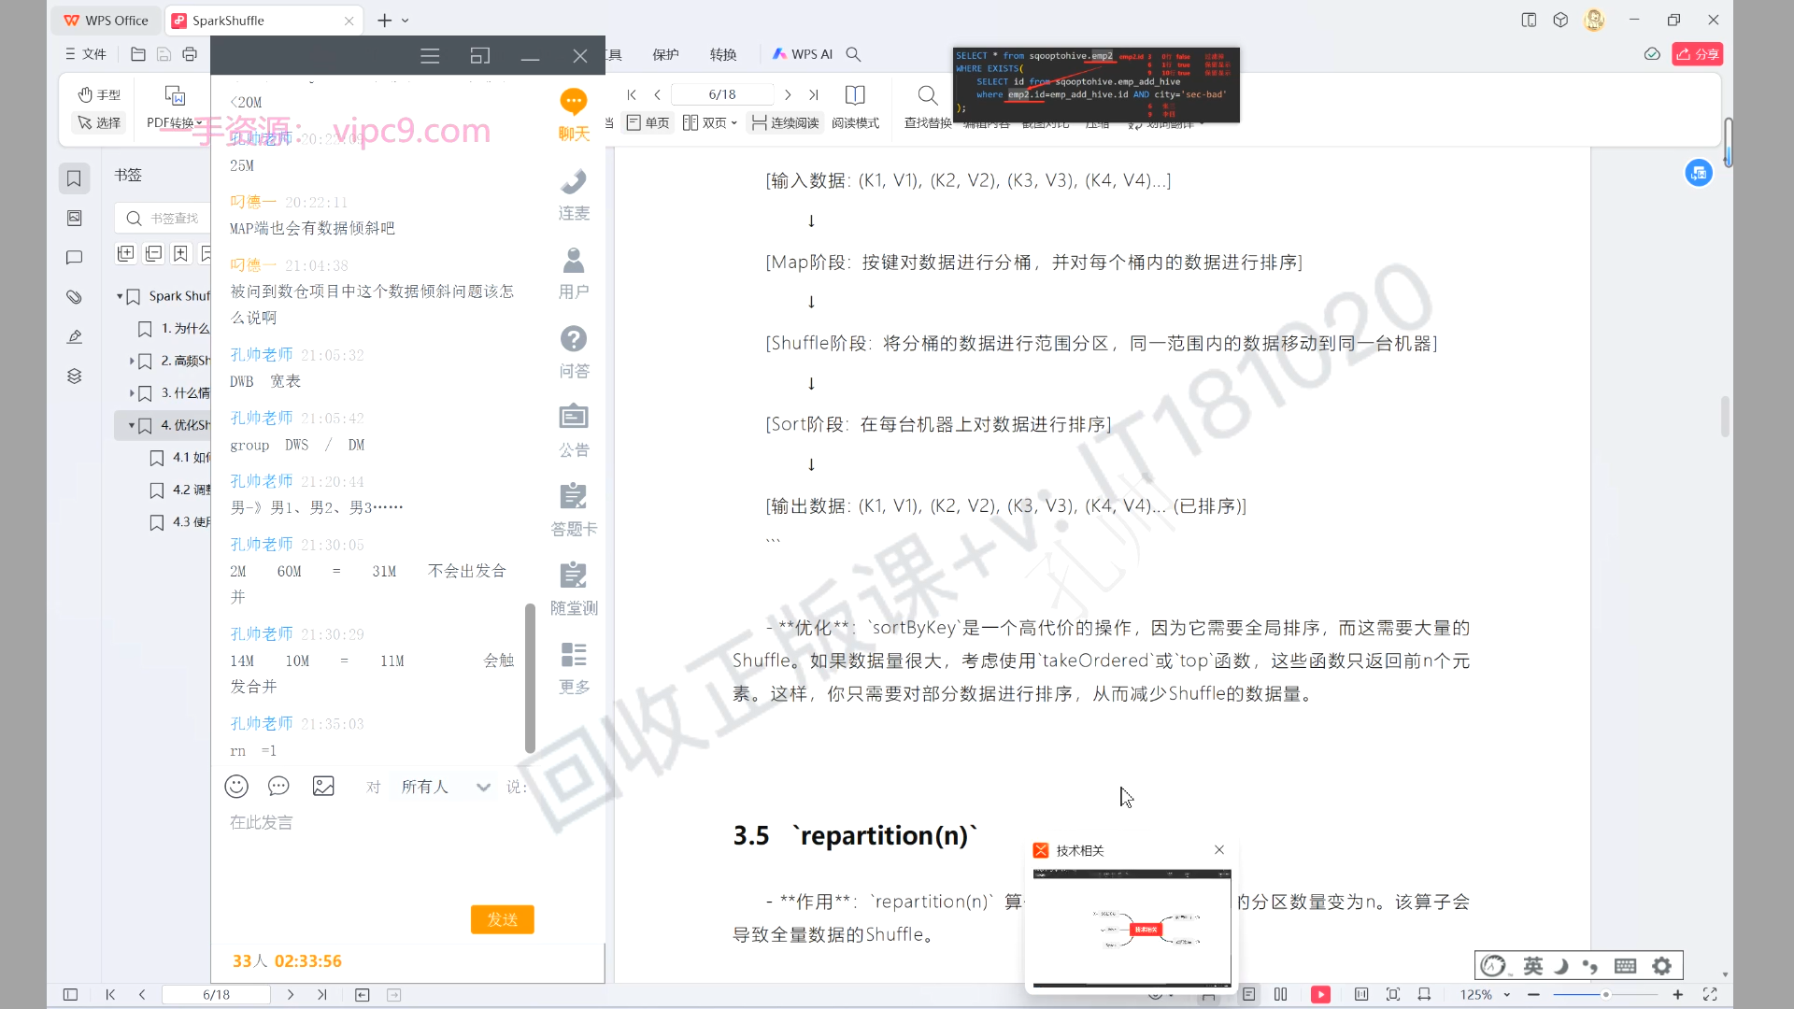This screenshot has height=1009, width=1794.
Task: Open the 转换 ribbon tab
Action: 722,54
